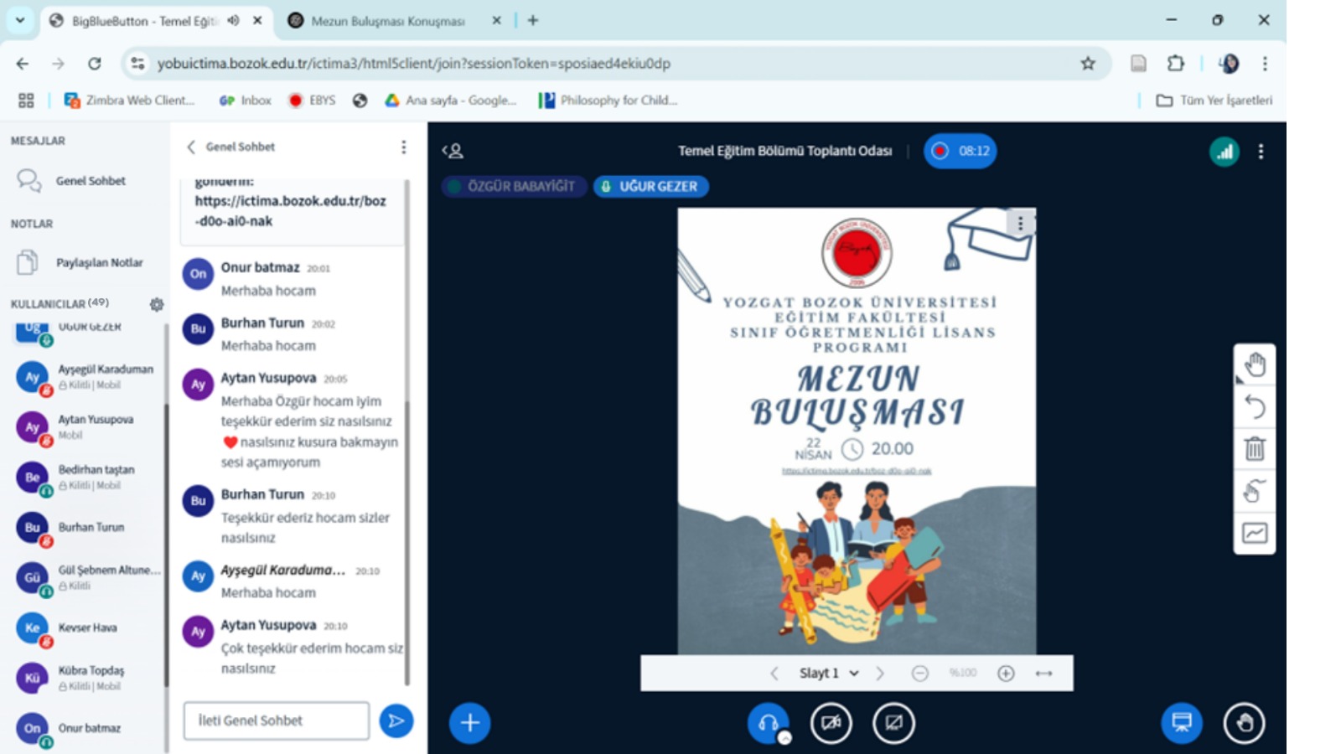Reload the page
The width and height of the screenshot is (1341, 754).
(x=94, y=63)
